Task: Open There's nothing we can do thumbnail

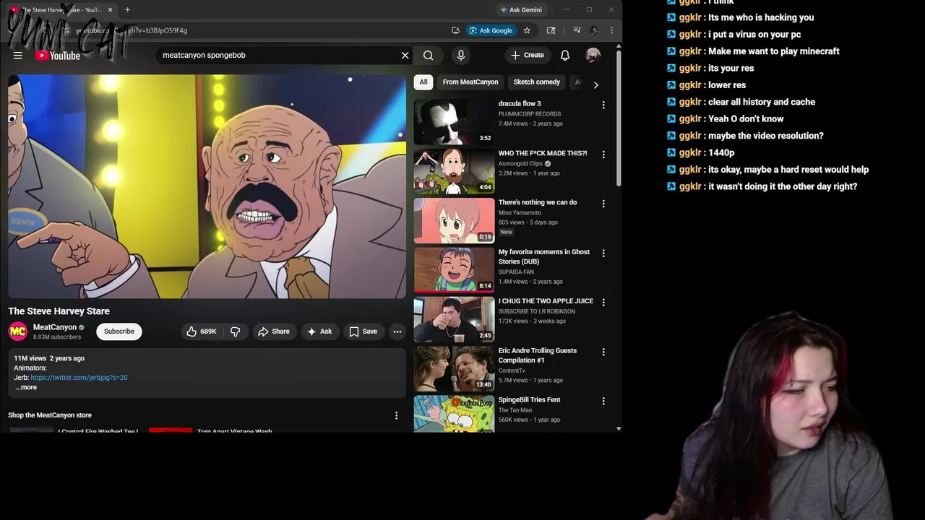Action: pos(454,220)
